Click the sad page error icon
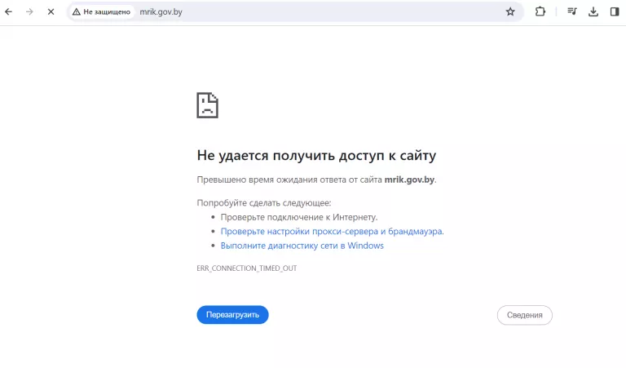Image resolution: width=626 pixels, height=368 pixels. click(x=207, y=105)
